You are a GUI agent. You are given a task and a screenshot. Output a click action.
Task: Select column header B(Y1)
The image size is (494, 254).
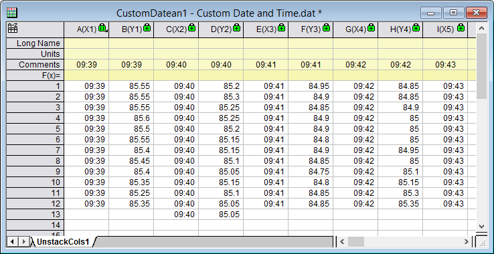tap(131, 29)
